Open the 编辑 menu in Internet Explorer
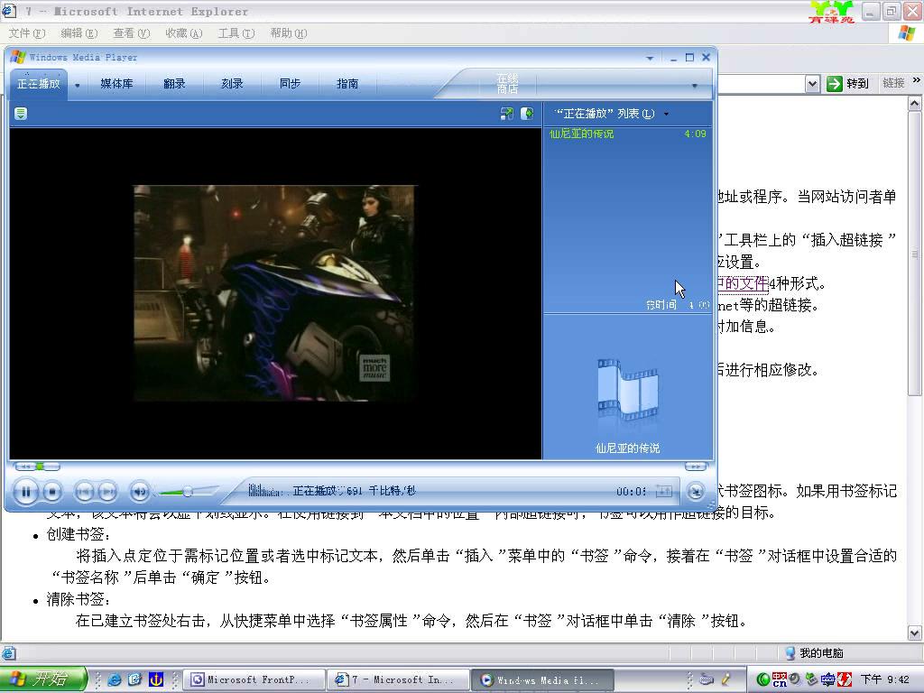The image size is (924, 693). (79, 33)
